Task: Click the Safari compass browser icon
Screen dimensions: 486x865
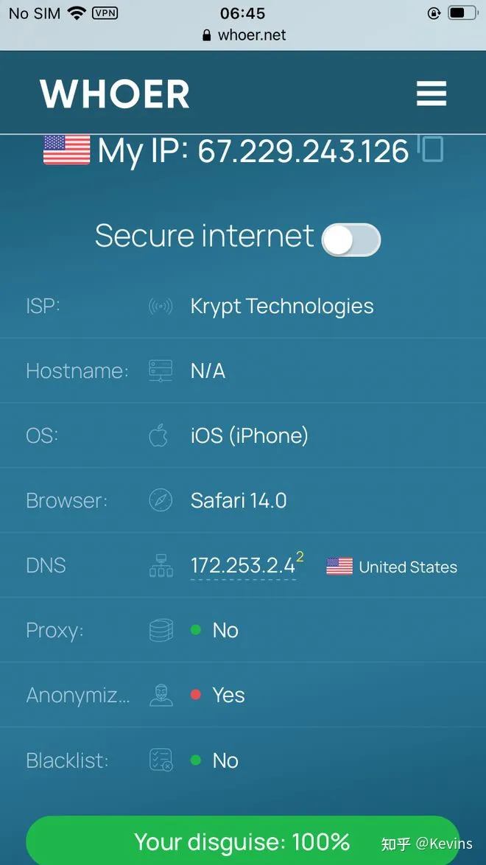Action: [x=161, y=501]
